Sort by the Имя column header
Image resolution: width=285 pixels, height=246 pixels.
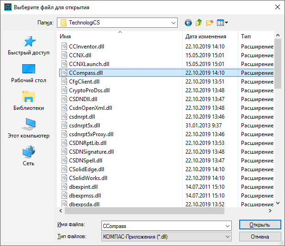click(x=120, y=36)
